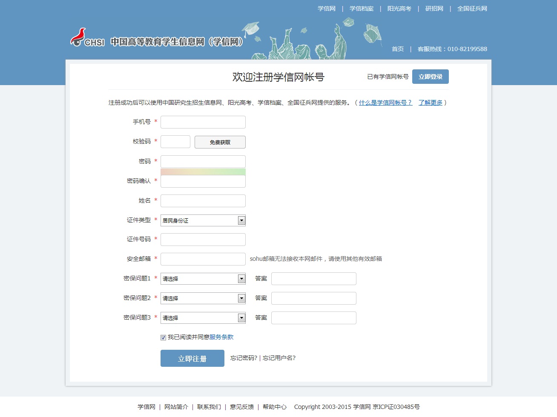Focus the answer field for 密保问题2
This screenshot has height=417, width=557.
point(314,298)
